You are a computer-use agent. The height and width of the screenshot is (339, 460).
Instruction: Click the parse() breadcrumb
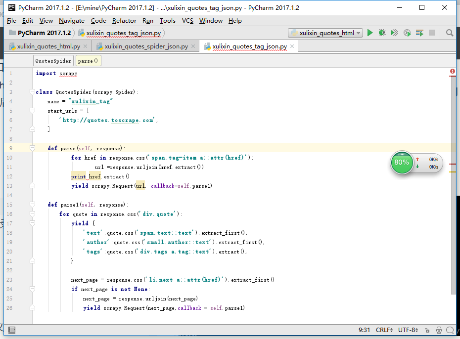coord(88,61)
